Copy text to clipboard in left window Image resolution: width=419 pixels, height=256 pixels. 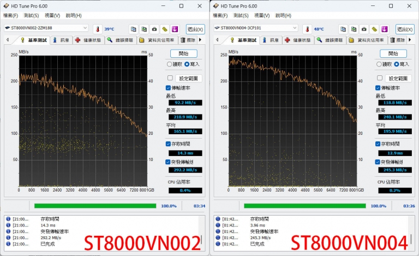[133, 29]
